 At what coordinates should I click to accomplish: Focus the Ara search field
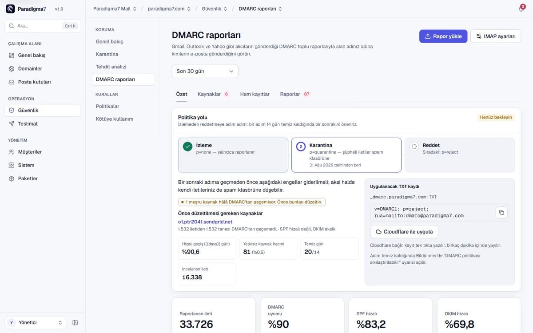pyautogui.click(x=43, y=26)
